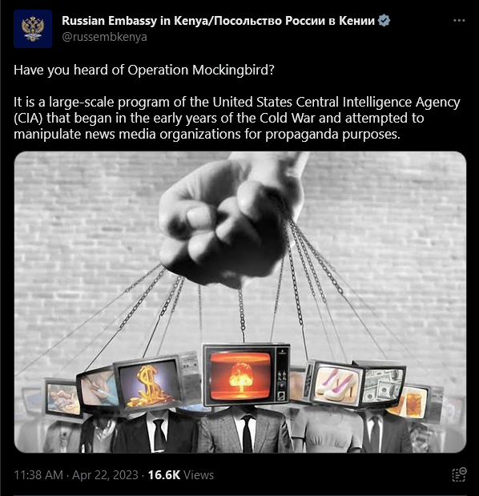
Task: Click the white high heels TV screen
Action: coord(336,383)
